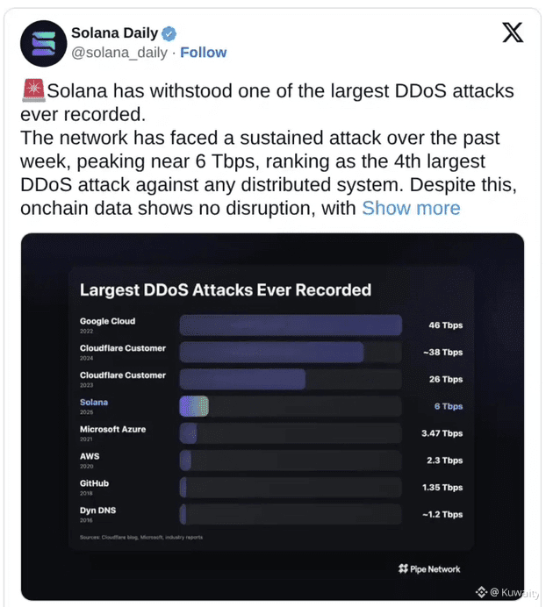Viewport: 546px width, 607px height.
Task: Open the X logo icon
Action: click(x=513, y=32)
